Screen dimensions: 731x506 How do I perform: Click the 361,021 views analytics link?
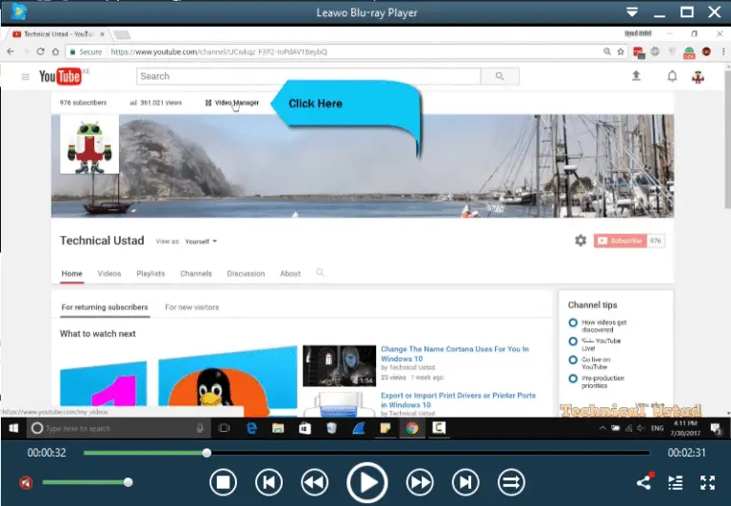[x=156, y=103]
